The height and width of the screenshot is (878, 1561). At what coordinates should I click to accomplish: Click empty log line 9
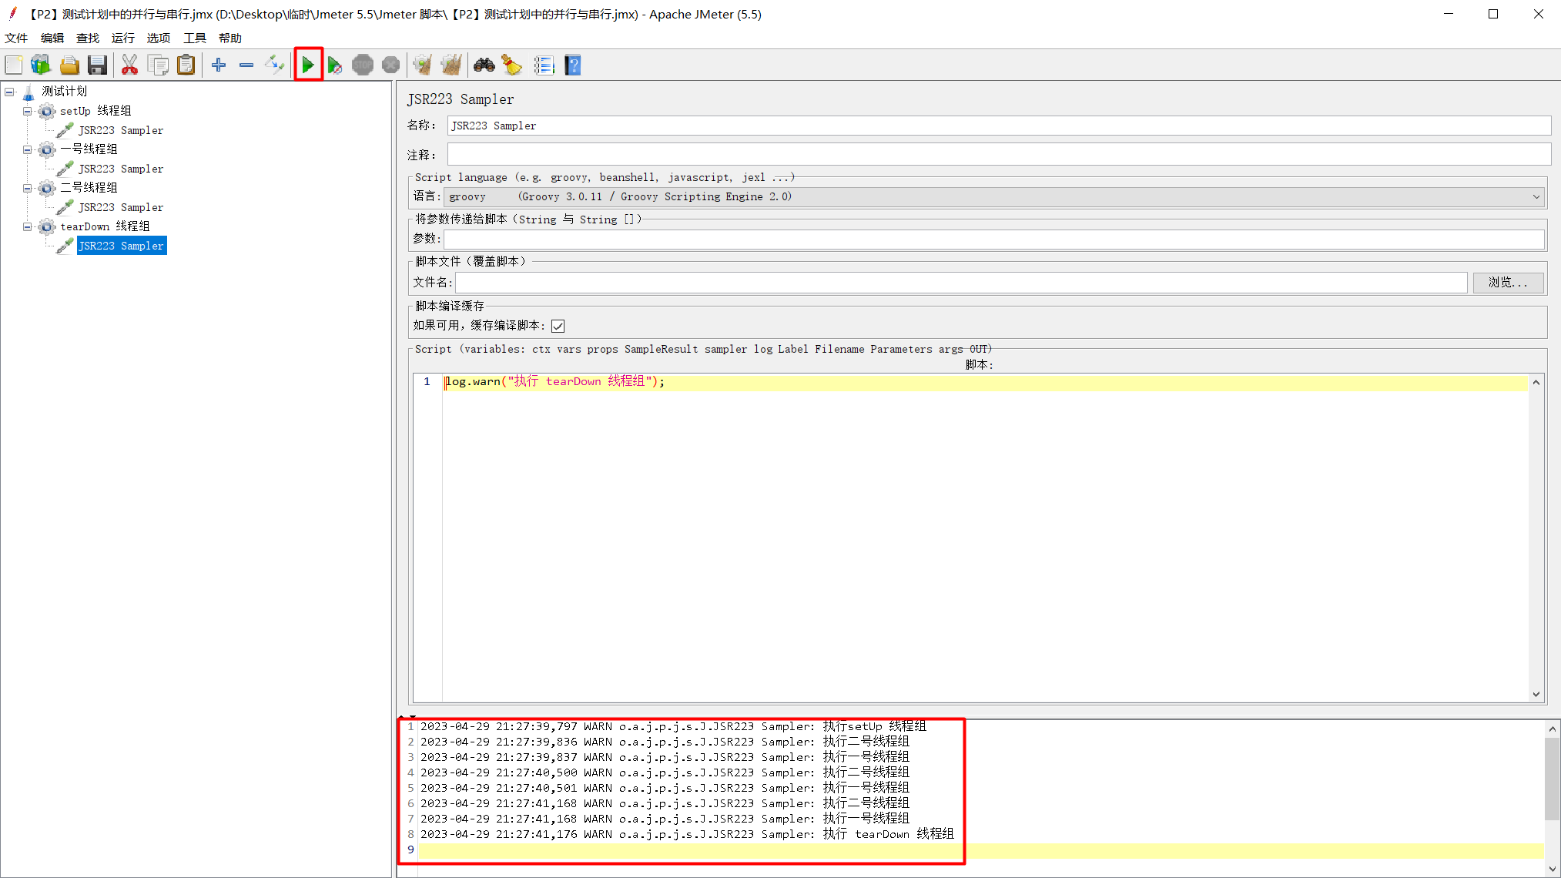tap(981, 850)
